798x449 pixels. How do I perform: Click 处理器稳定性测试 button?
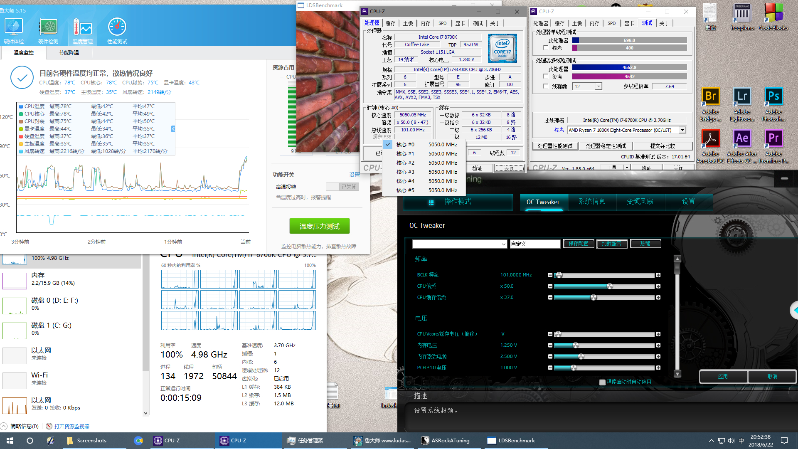pyautogui.click(x=606, y=146)
